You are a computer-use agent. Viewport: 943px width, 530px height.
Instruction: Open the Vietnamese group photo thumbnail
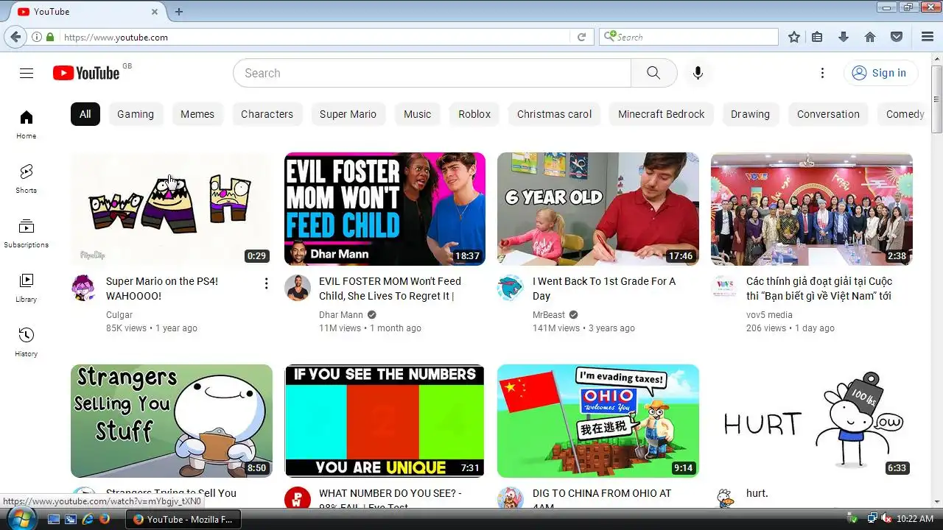click(812, 209)
